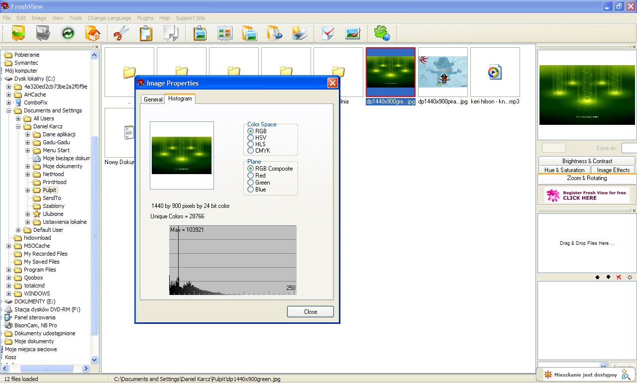This screenshot has height=383, width=637.
Task: Open the Zoom & Rotating tab
Action: 587,178
